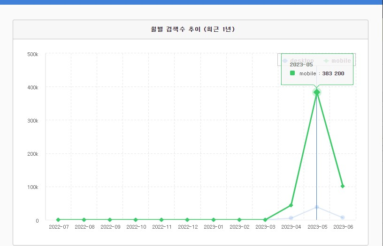
Task: Click the mobile diamond marker for 2022-07
Action: [58, 219]
